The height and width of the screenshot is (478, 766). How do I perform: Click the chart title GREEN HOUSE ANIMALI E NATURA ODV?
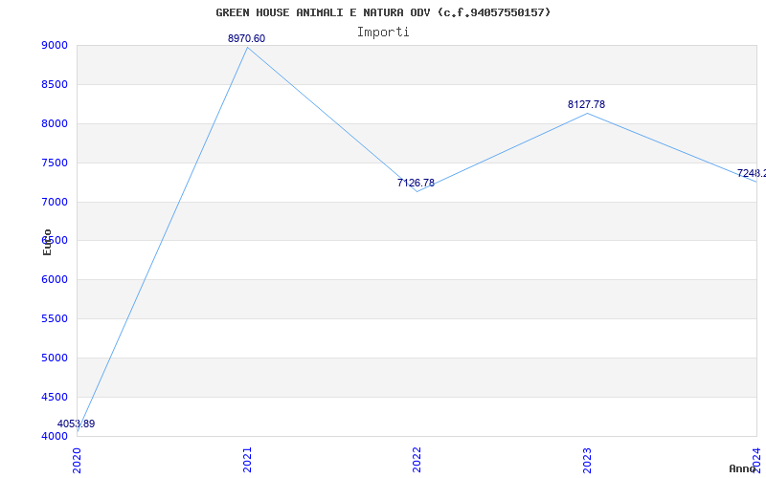pyautogui.click(x=383, y=12)
